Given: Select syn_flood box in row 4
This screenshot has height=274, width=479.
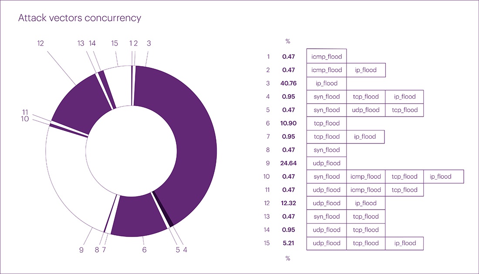Looking at the screenshot, I should point(326,97).
